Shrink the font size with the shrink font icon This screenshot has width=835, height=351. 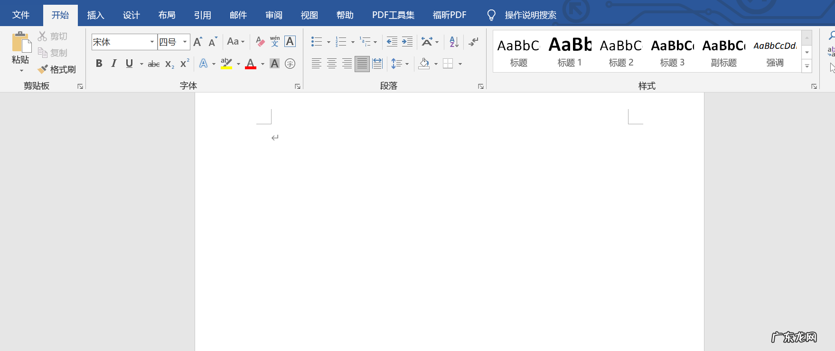point(213,42)
